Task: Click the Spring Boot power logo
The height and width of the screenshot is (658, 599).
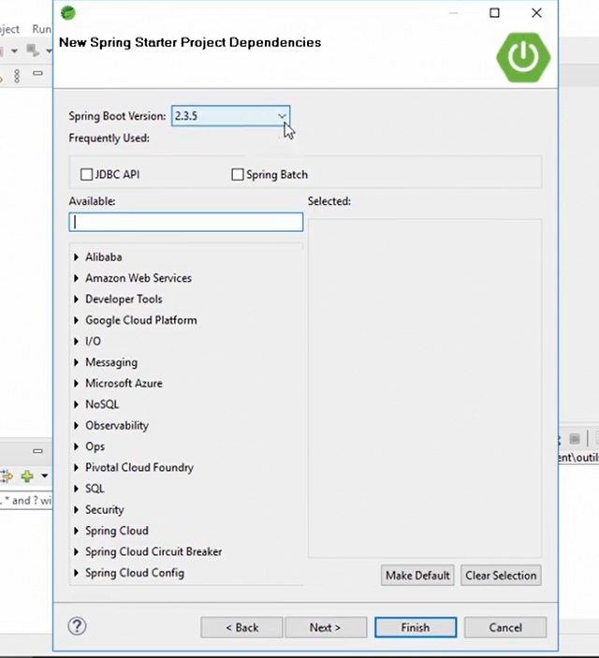Action: [523, 57]
